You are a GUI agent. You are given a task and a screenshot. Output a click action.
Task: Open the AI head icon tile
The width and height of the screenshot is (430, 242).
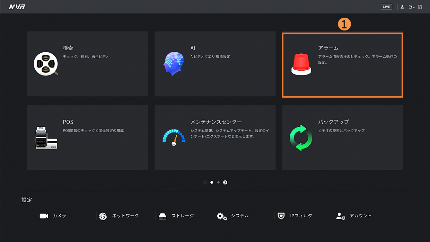click(x=173, y=64)
